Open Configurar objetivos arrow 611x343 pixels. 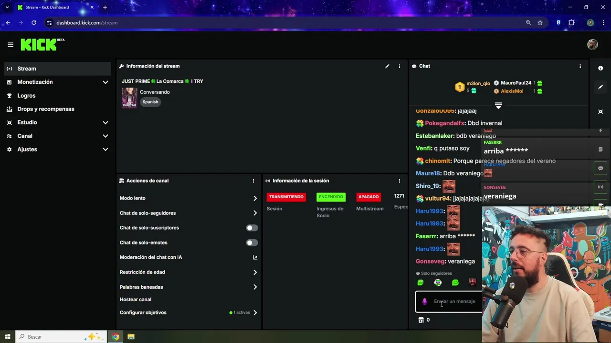click(255, 313)
